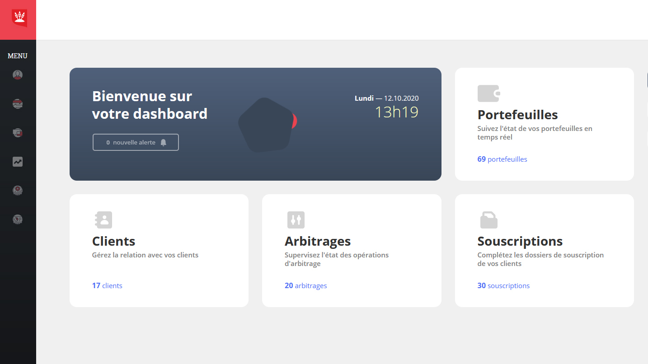This screenshot has width=648, height=364.
Task: Open the trending chart sidebar icon
Action: tap(18, 162)
